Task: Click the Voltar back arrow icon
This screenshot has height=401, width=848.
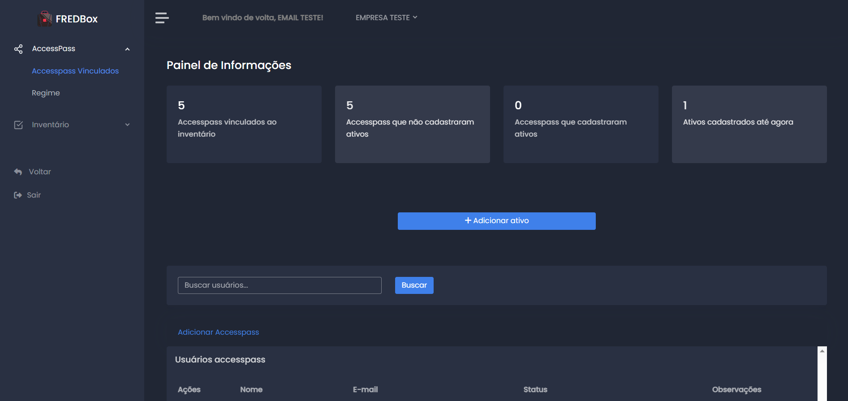Action: [x=18, y=172]
